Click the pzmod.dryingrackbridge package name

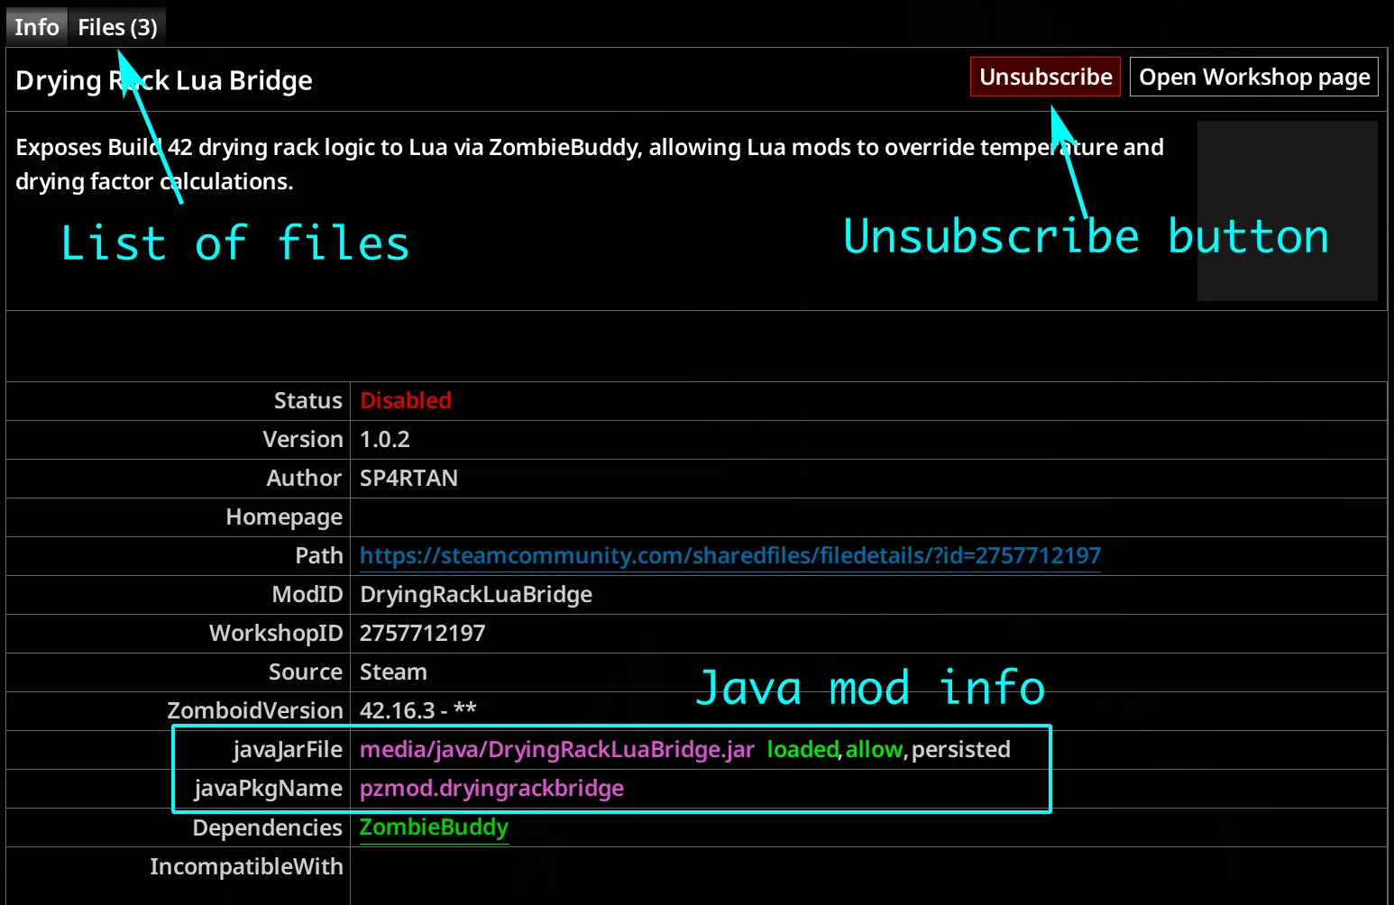coord(491,789)
